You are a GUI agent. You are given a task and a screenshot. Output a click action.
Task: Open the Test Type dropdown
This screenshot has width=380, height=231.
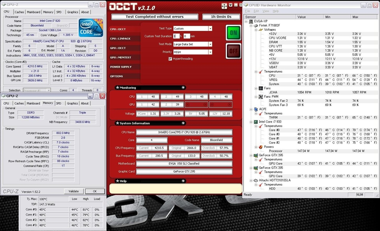[210, 29]
